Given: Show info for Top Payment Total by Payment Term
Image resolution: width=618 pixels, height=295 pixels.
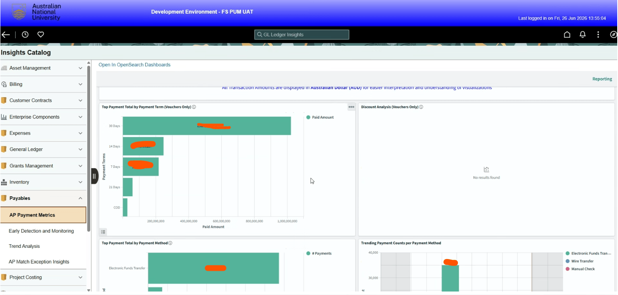Looking at the screenshot, I should pyautogui.click(x=194, y=107).
